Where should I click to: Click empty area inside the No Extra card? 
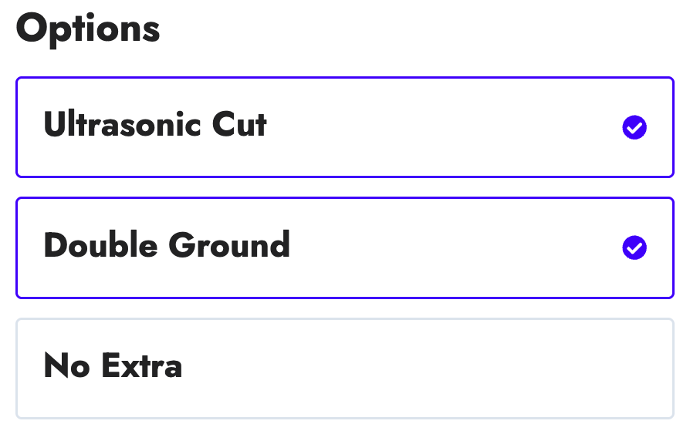pyautogui.click(x=418, y=369)
